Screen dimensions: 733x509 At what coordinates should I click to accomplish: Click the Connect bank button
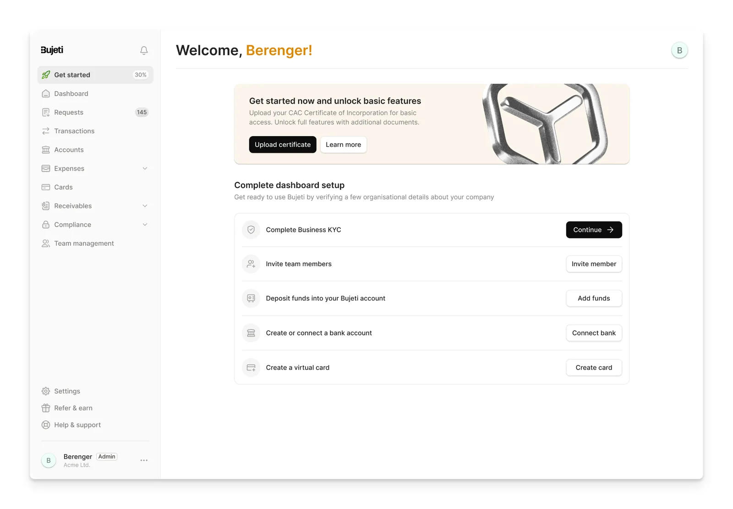(594, 333)
